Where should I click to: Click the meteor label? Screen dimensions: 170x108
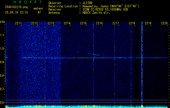(x=38, y=8)
